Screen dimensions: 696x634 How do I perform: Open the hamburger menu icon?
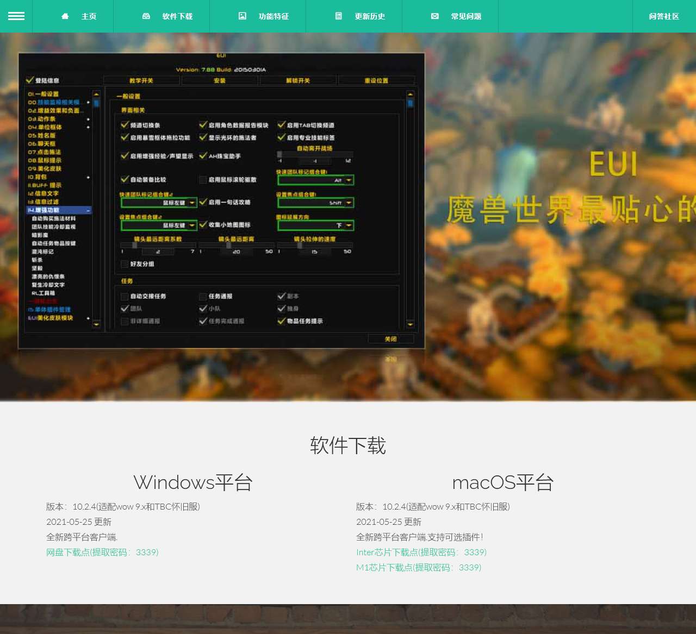(16, 16)
